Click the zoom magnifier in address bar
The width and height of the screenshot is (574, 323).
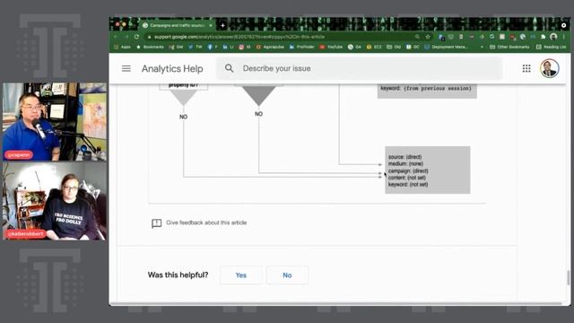click(x=417, y=37)
